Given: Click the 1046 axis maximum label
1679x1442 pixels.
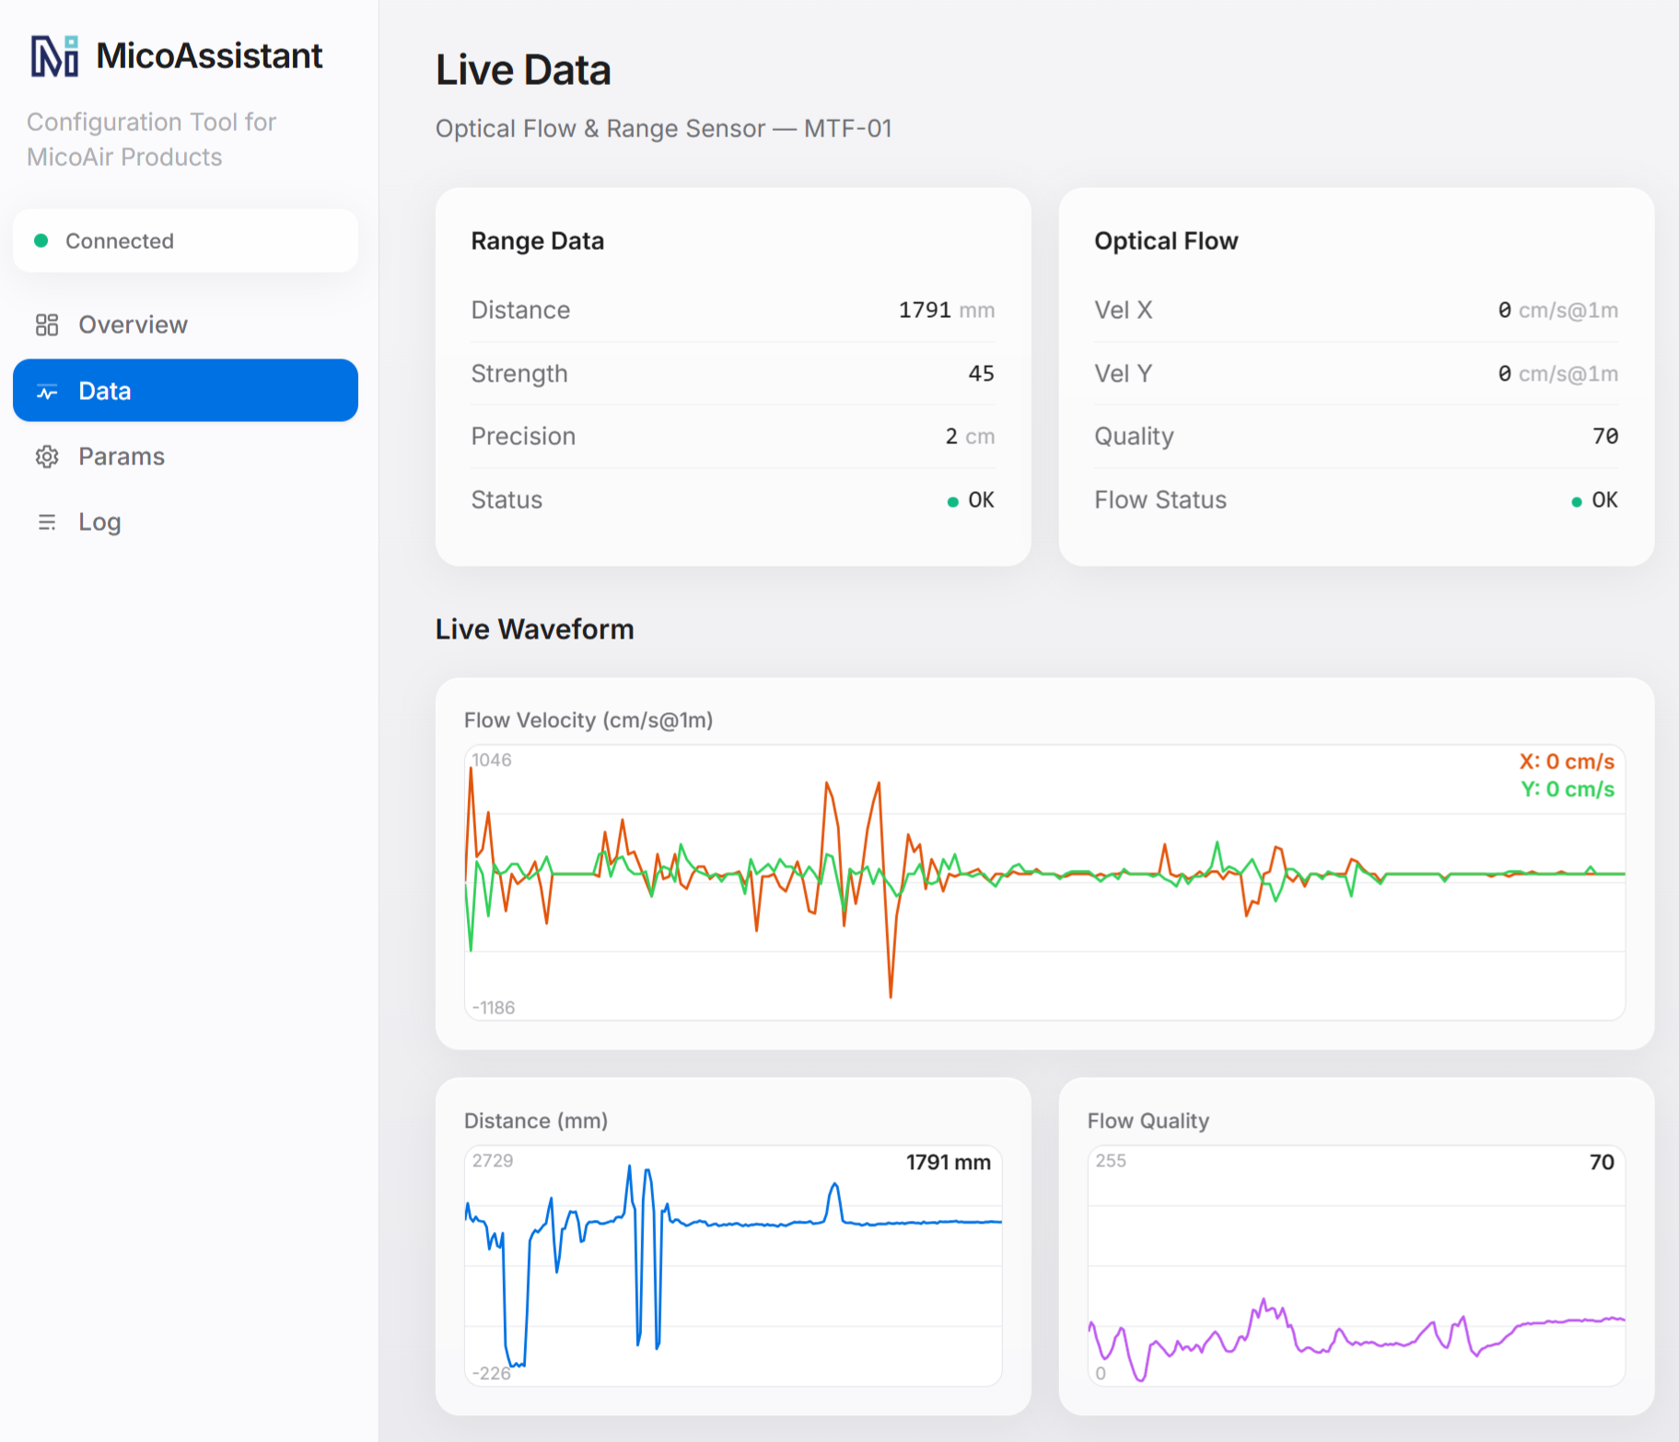Looking at the screenshot, I should [x=492, y=760].
